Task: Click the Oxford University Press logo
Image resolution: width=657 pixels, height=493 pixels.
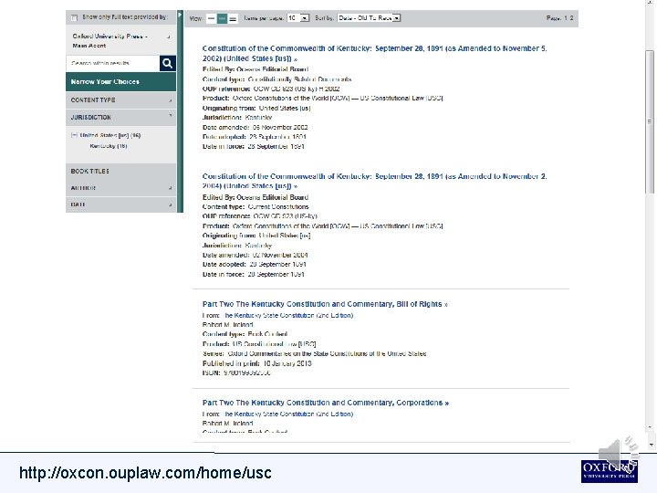Action: pyautogui.click(x=610, y=471)
